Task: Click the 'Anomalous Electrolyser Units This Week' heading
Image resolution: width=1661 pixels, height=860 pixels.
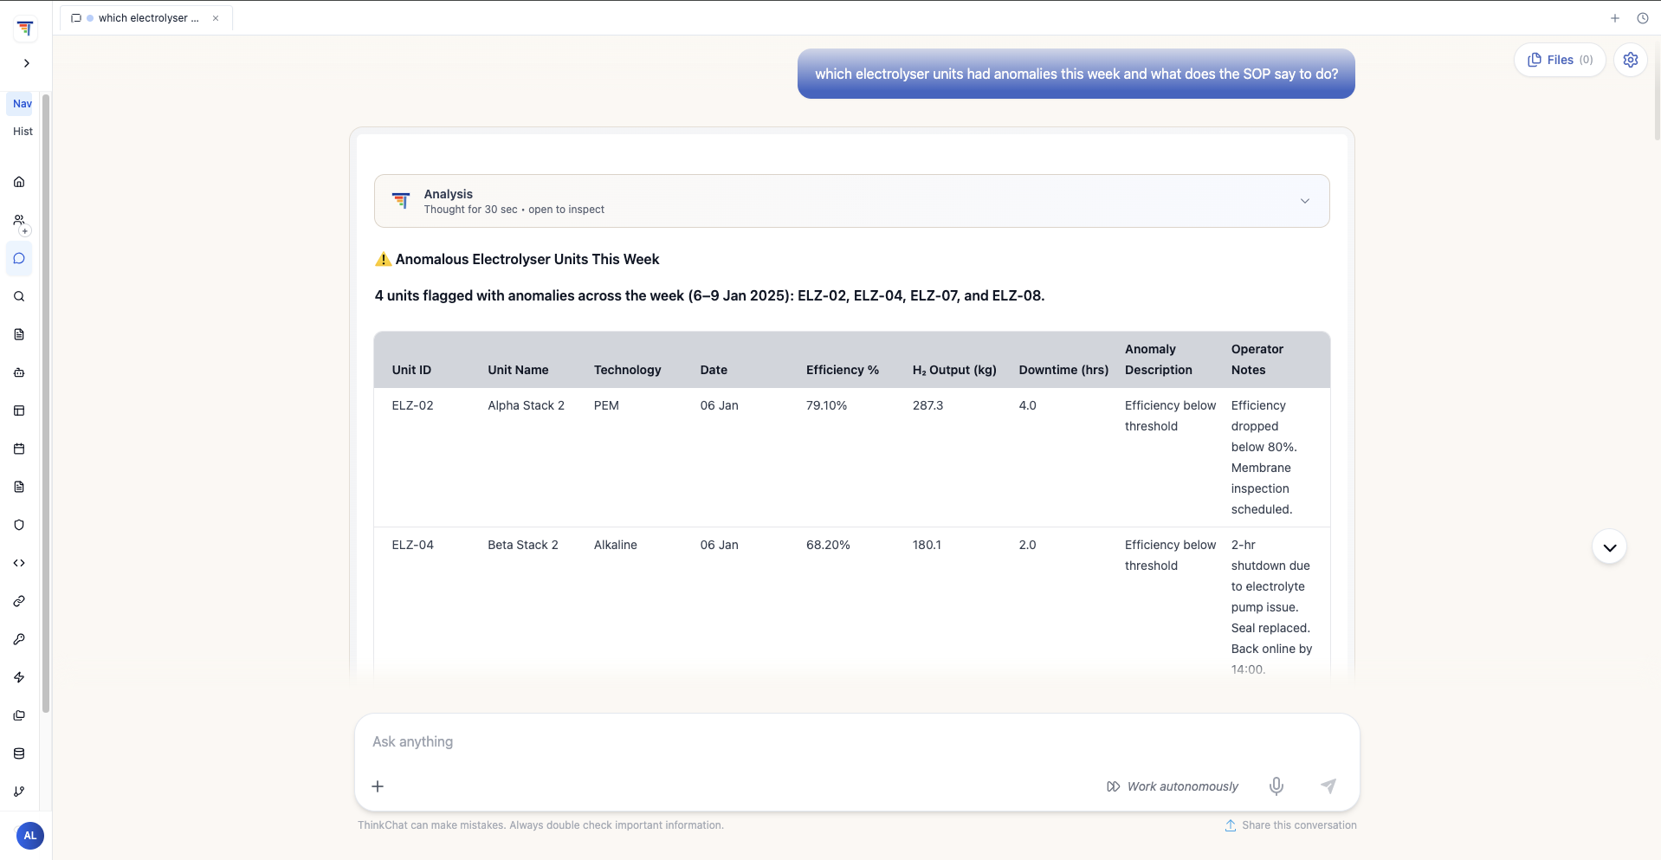Action: click(527, 259)
